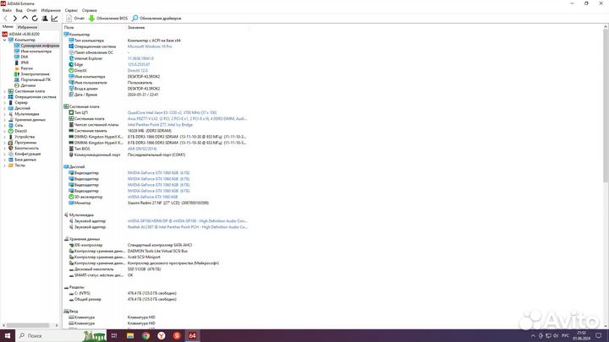
Task: Click the taskbar Поиск search box
Action: (x=61, y=336)
